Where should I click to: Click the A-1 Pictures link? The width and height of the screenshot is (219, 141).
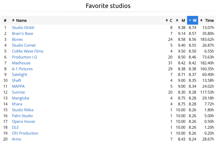point(22,69)
